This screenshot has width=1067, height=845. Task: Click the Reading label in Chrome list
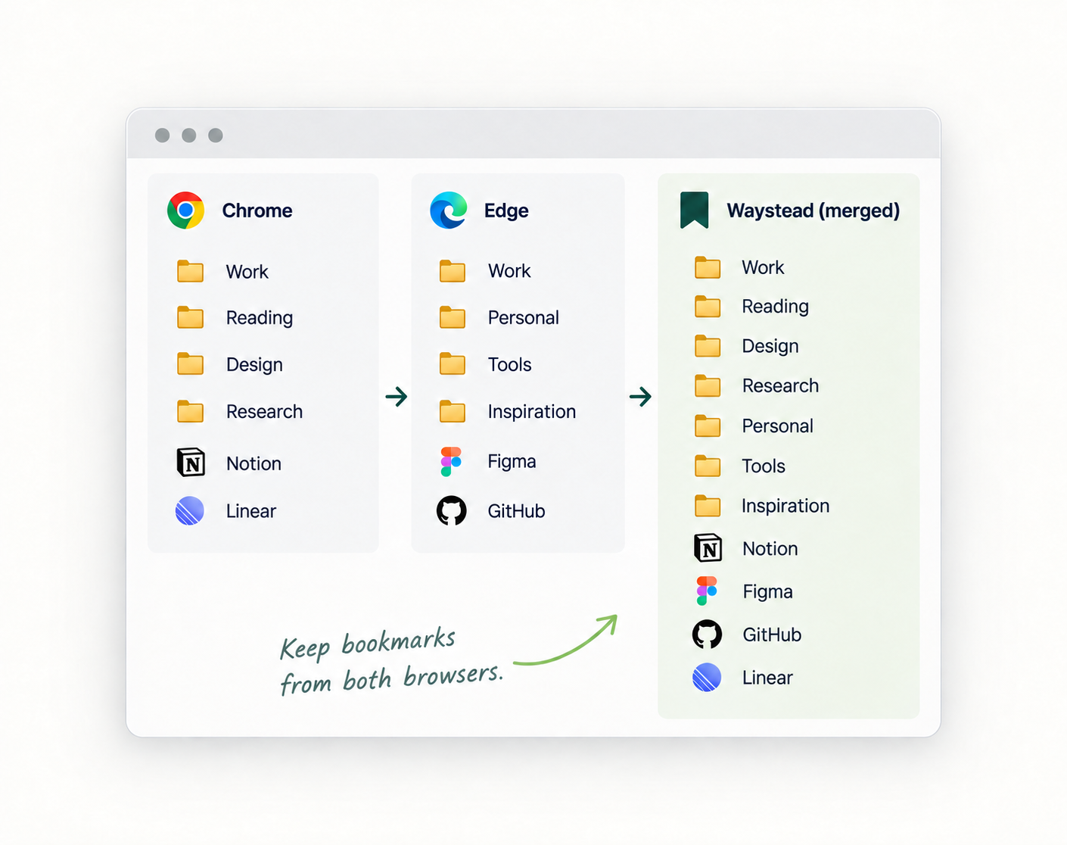[260, 318]
